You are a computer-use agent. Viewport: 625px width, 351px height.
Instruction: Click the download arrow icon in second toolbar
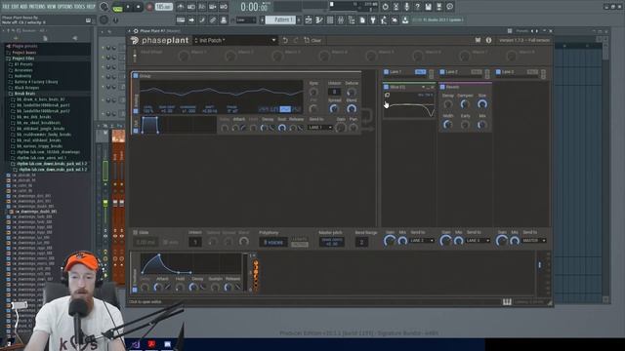click(405, 19)
